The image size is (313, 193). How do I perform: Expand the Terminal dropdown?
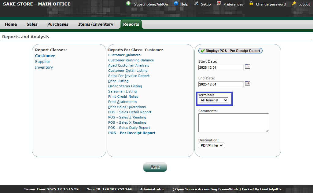click(213, 100)
